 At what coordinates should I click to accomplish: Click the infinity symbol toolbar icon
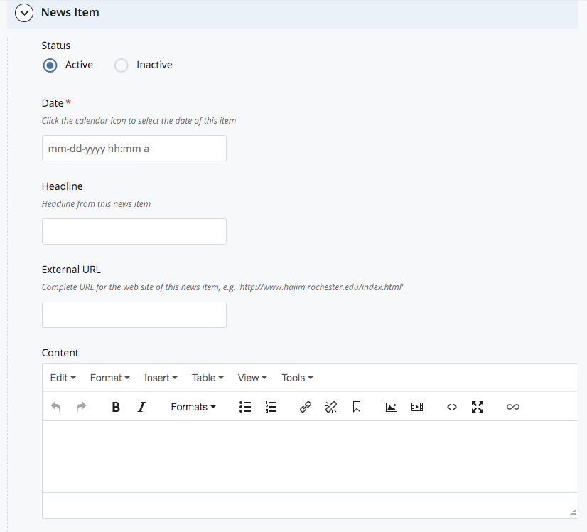(x=513, y=407)
